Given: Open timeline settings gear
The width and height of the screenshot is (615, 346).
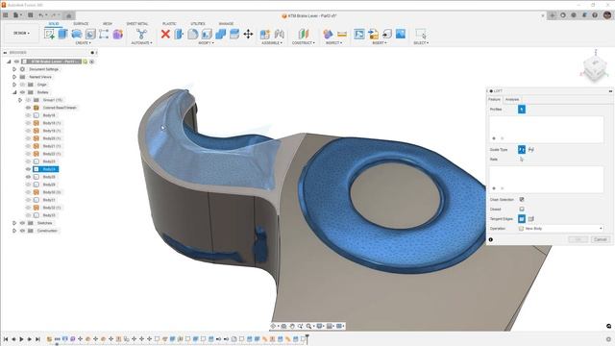Looking at the screenshot, I should click(608, 339).
